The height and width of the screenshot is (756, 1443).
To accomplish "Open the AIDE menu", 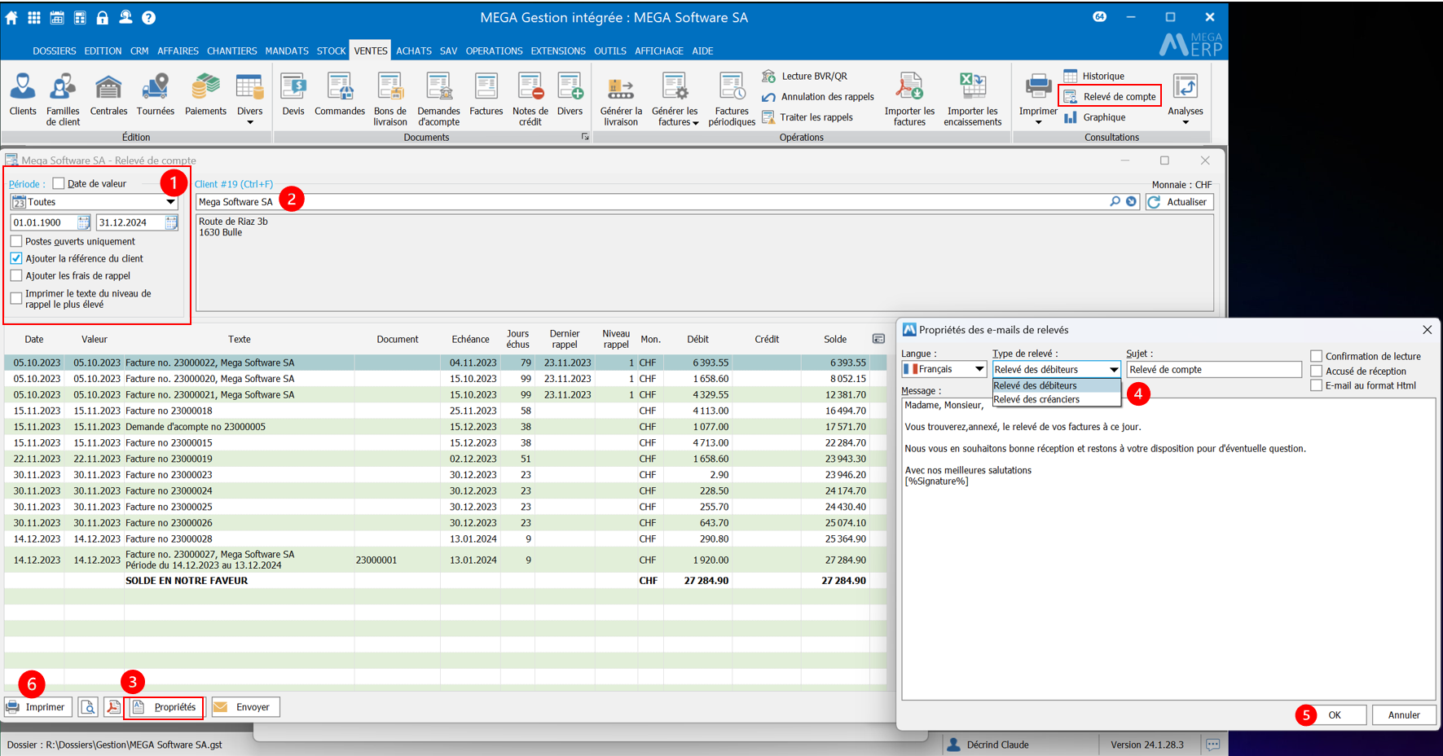I will (702, 51).
